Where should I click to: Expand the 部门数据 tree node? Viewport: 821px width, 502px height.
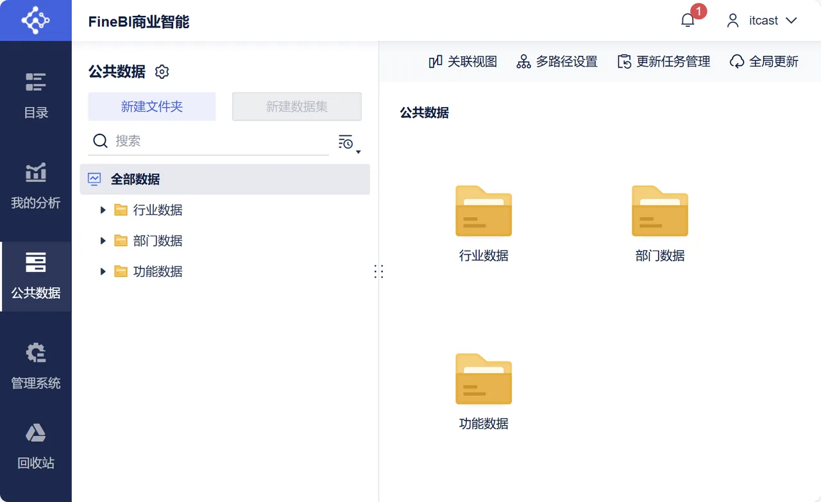coord(103,241)
